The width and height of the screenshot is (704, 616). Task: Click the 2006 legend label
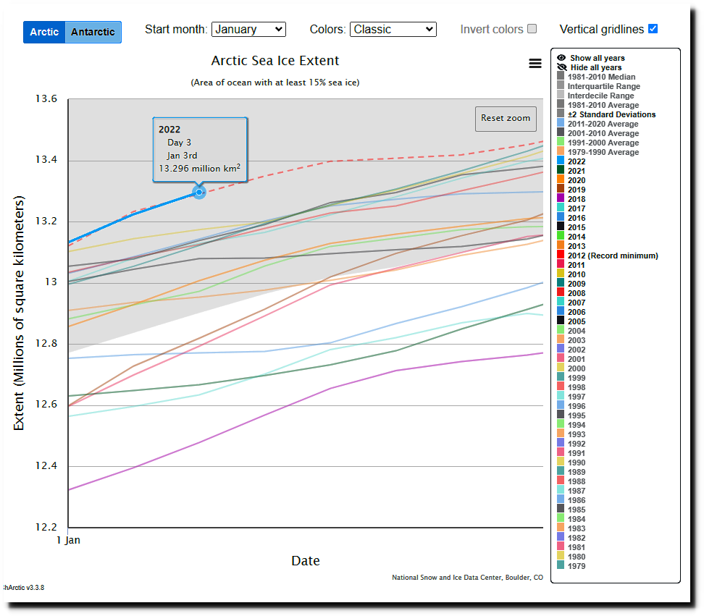pos(577,312)
